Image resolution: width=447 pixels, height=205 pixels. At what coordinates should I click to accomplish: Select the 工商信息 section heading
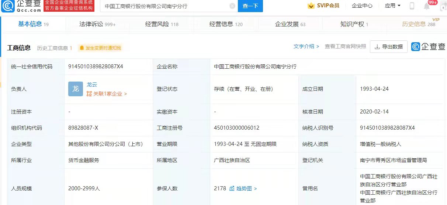point(19,48)
